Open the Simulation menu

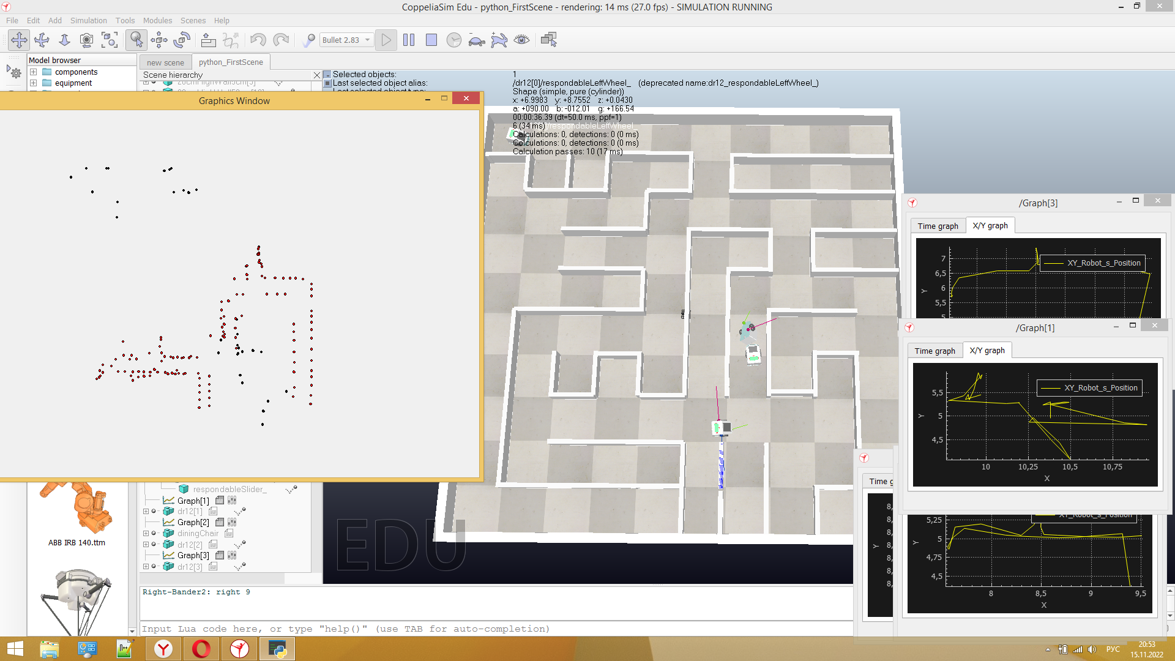click(x=88, y=20)
